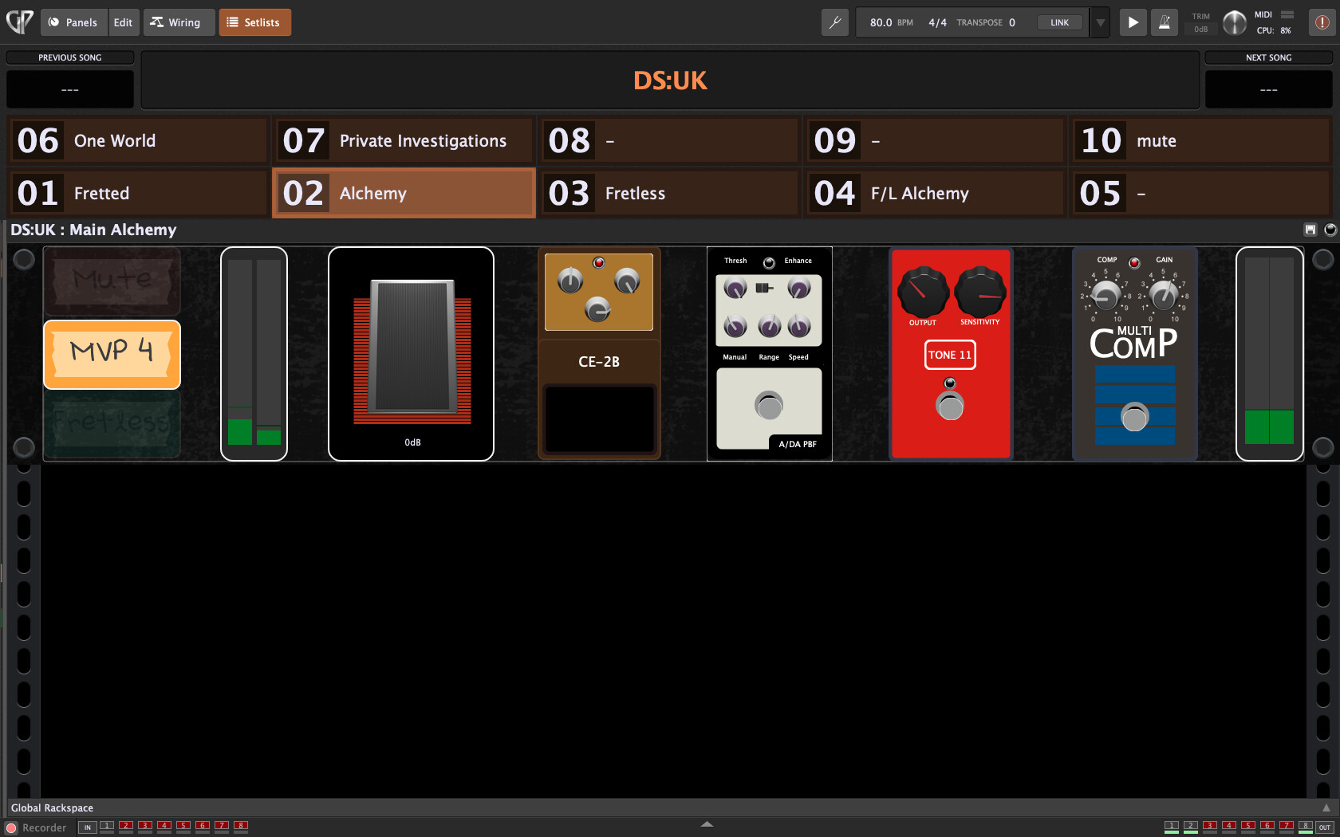This screenshot has height=837, width=1340.
Task: Turn the A/DA PBF Manual knob
Action: [x=735, y=325]
